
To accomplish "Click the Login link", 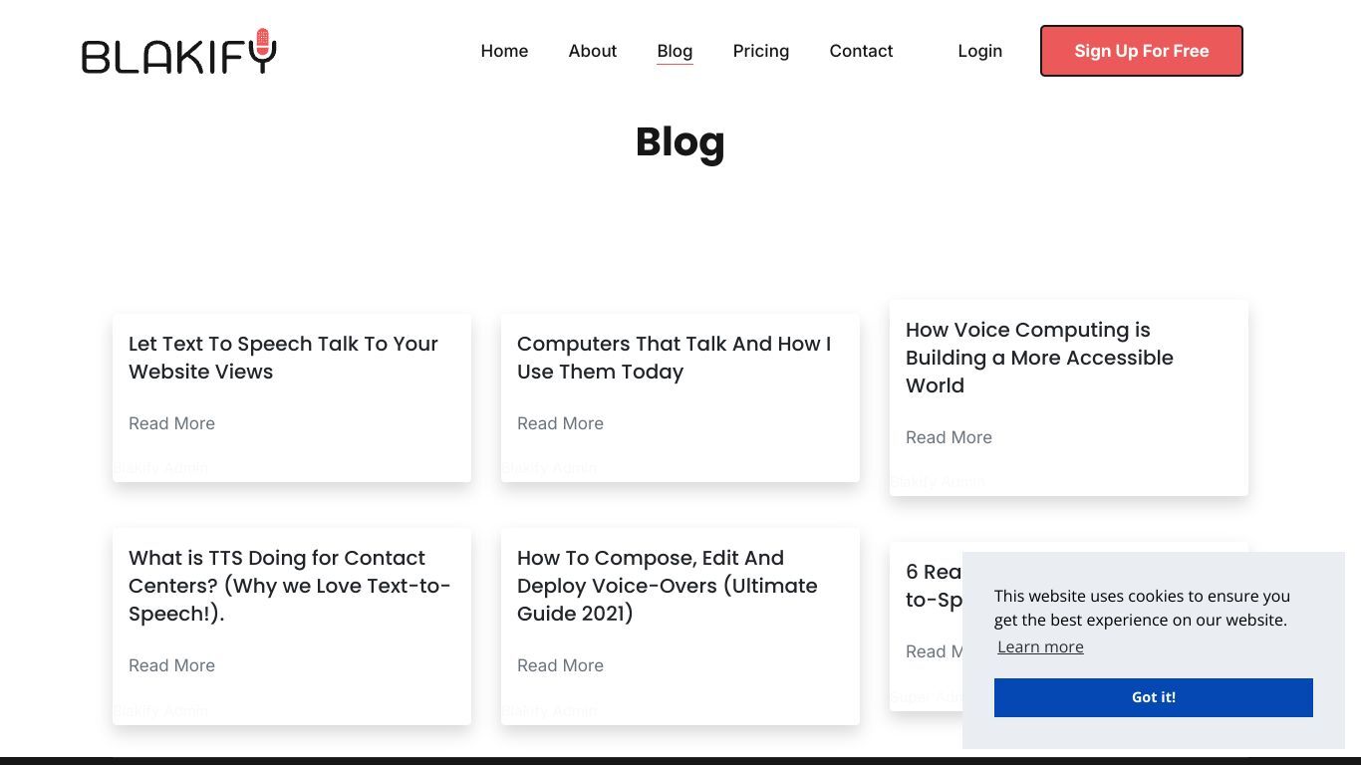I will tap(980, 51).
